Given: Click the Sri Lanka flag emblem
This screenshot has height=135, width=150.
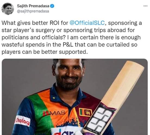Looking at the screenshot, I should point(85,112).
